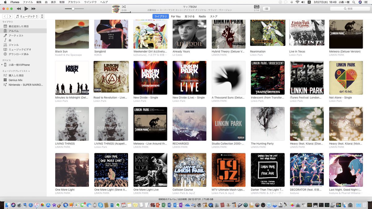The height and width of the screenshot is (209, 372).
Task: Go forward with the right chevron button
Action: click(10, 16)
